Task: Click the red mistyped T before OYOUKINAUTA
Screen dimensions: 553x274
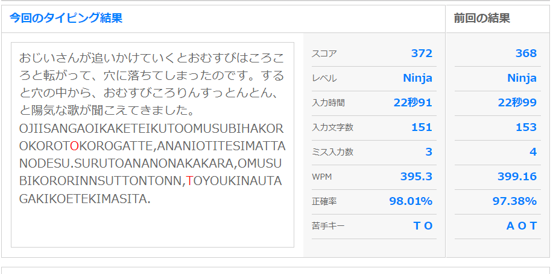Action: [x=189, y=181]
